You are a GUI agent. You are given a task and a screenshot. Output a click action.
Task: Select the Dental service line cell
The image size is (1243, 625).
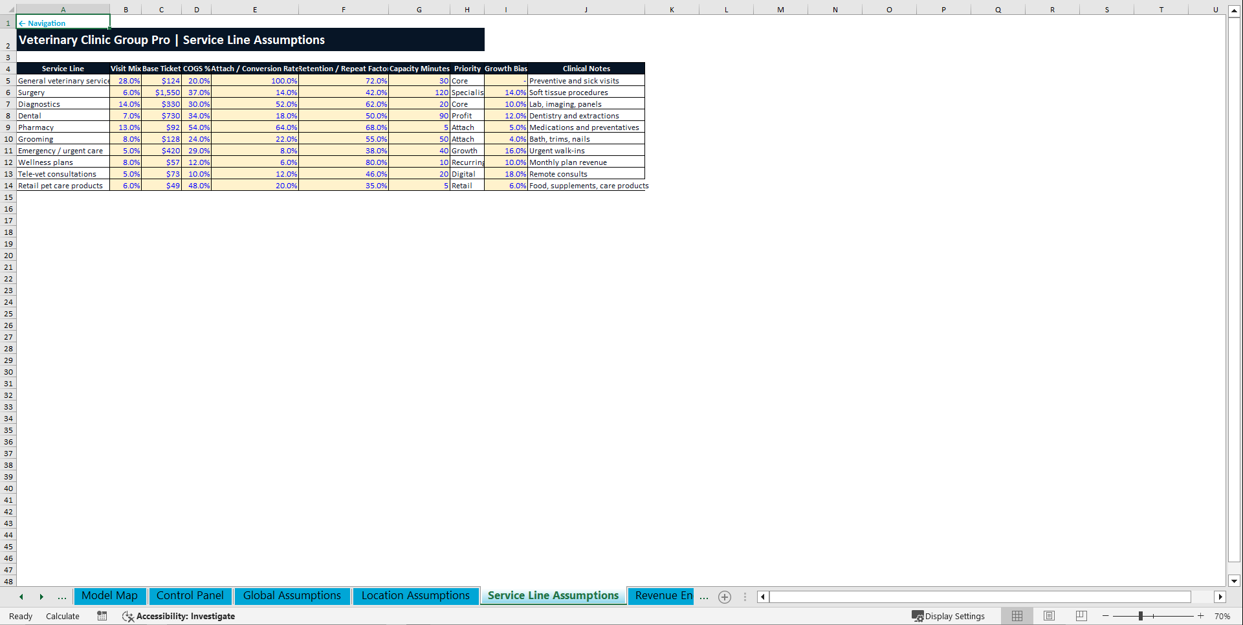63,116
